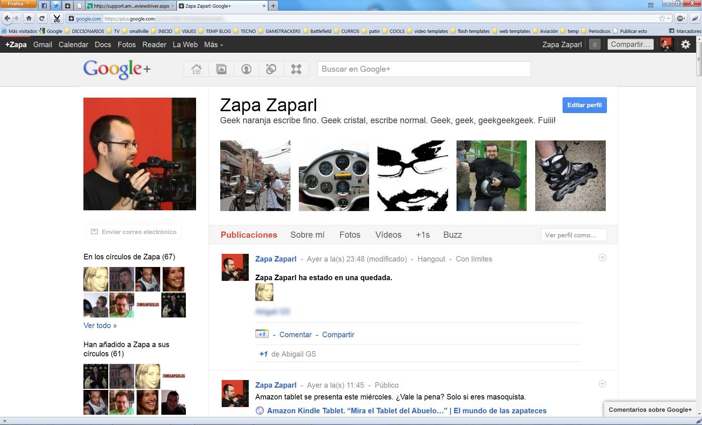Screen dimensions: 702x425
Task: Open the options arrow on the hangout post
Action: [x=602, y=258]
